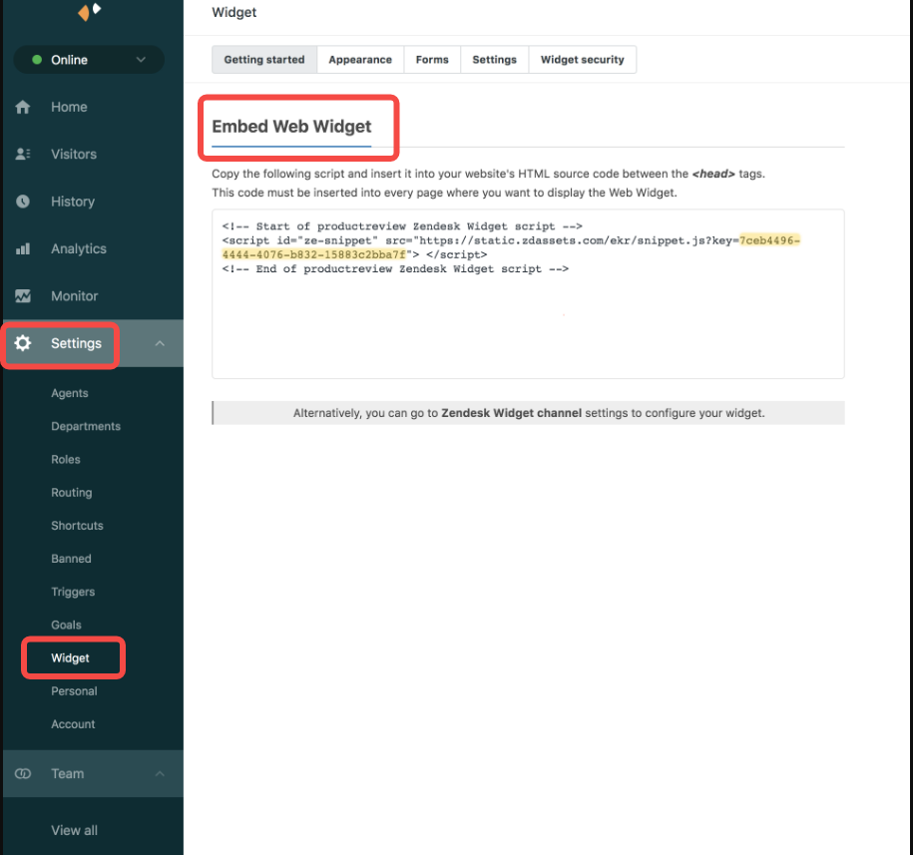Open Shortcuts settings
Screen dimensions: 913x855
pyautogui.click(x=77, y=526)
